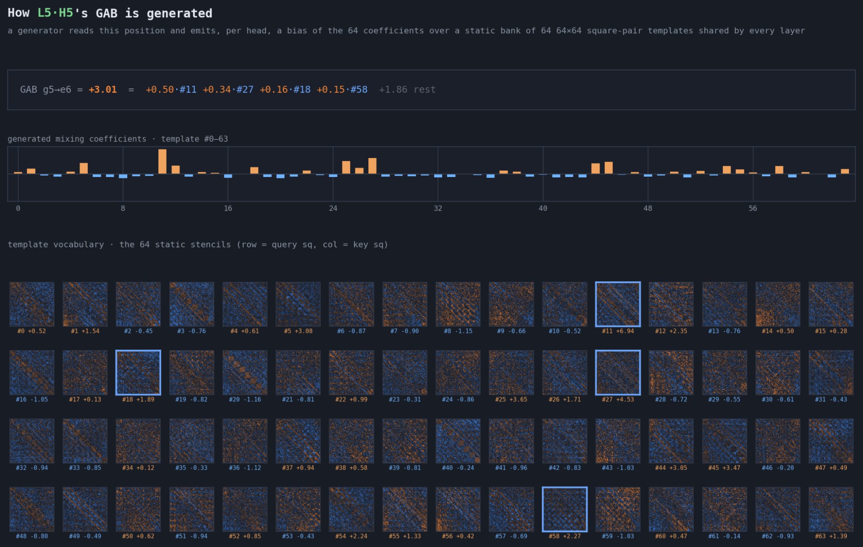
Task: Click the "#3 -0.76" stencil caption
Action: point(192,331)
